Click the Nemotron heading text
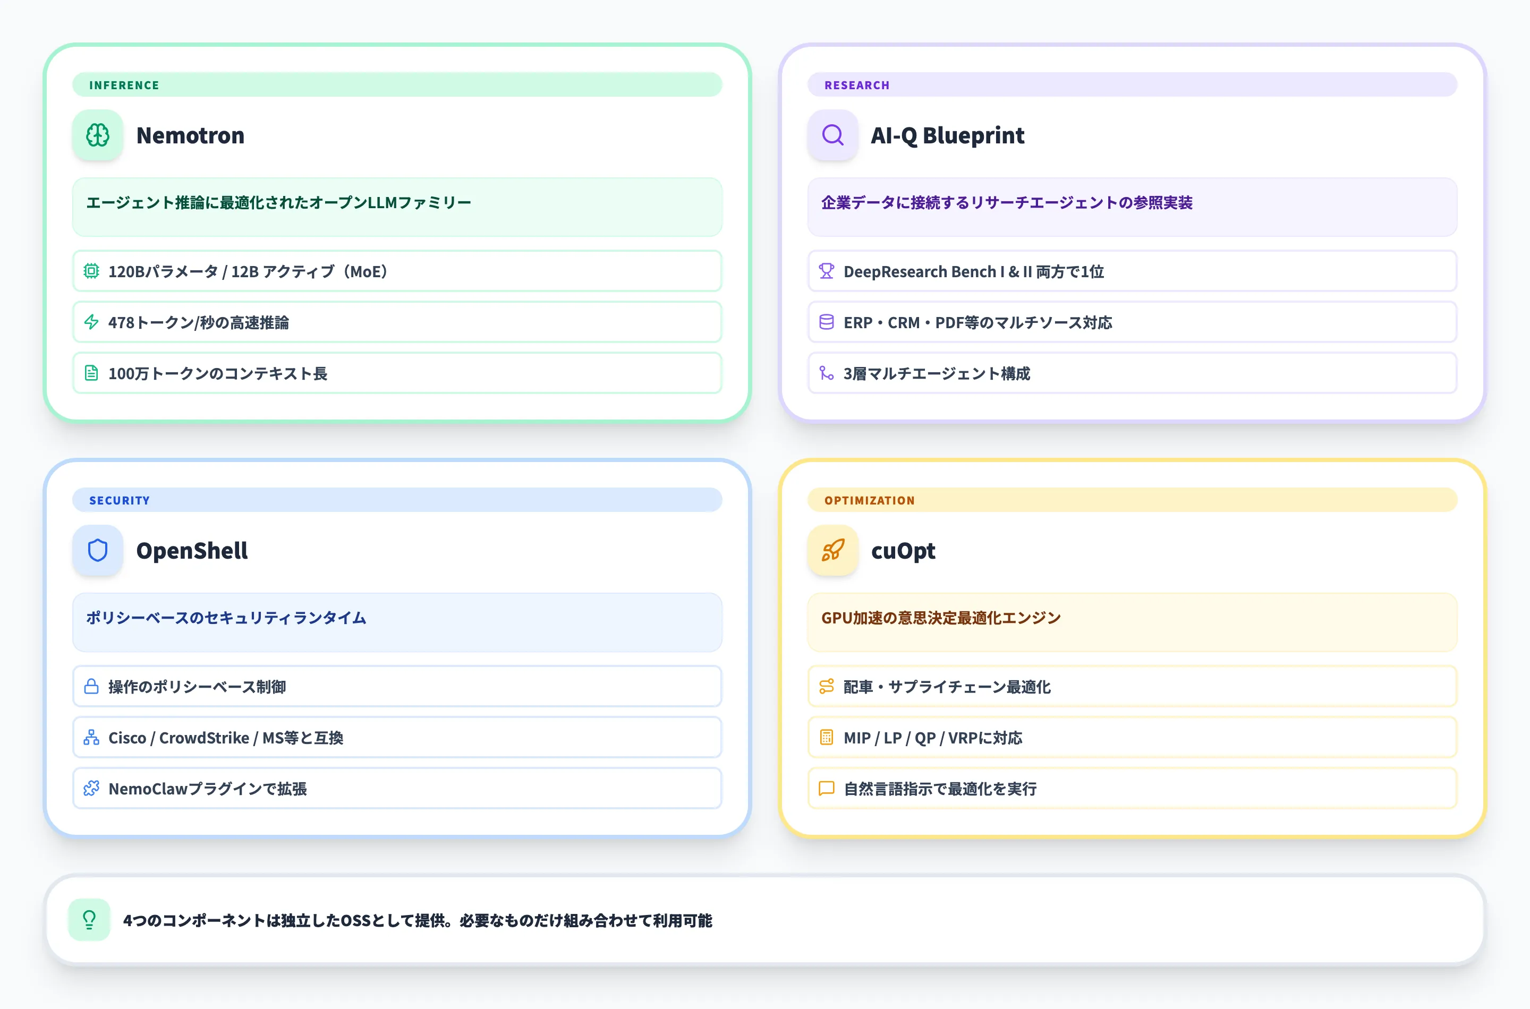The height and width of the screenshot is (1009, 1530). (x=191, y=135)
